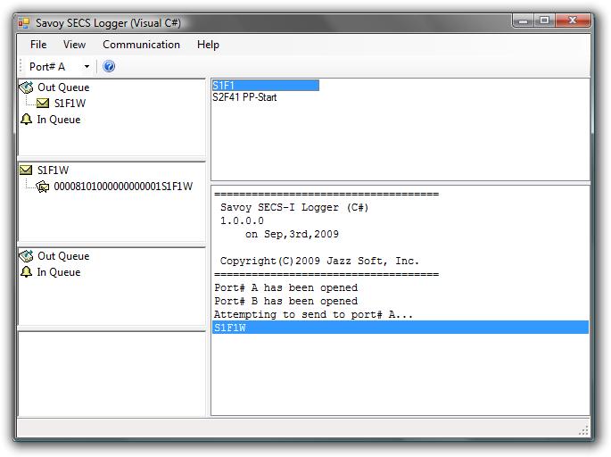611x457 pixels.
Task: Expand the Port# A dropdown arrow
Action: pos(87,67)
